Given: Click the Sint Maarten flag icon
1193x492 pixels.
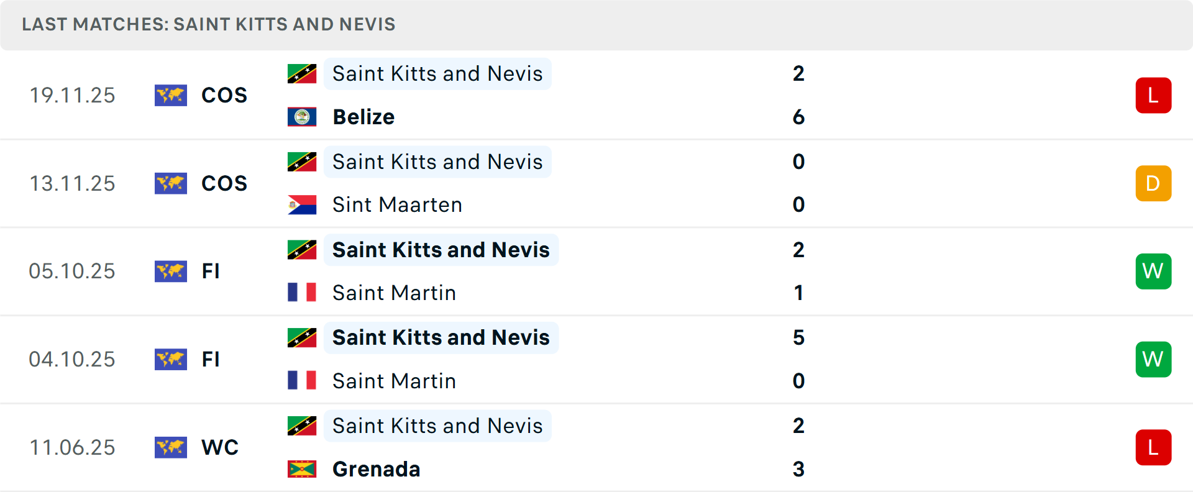Looking at the screenshot, I should tap(302, 205).
